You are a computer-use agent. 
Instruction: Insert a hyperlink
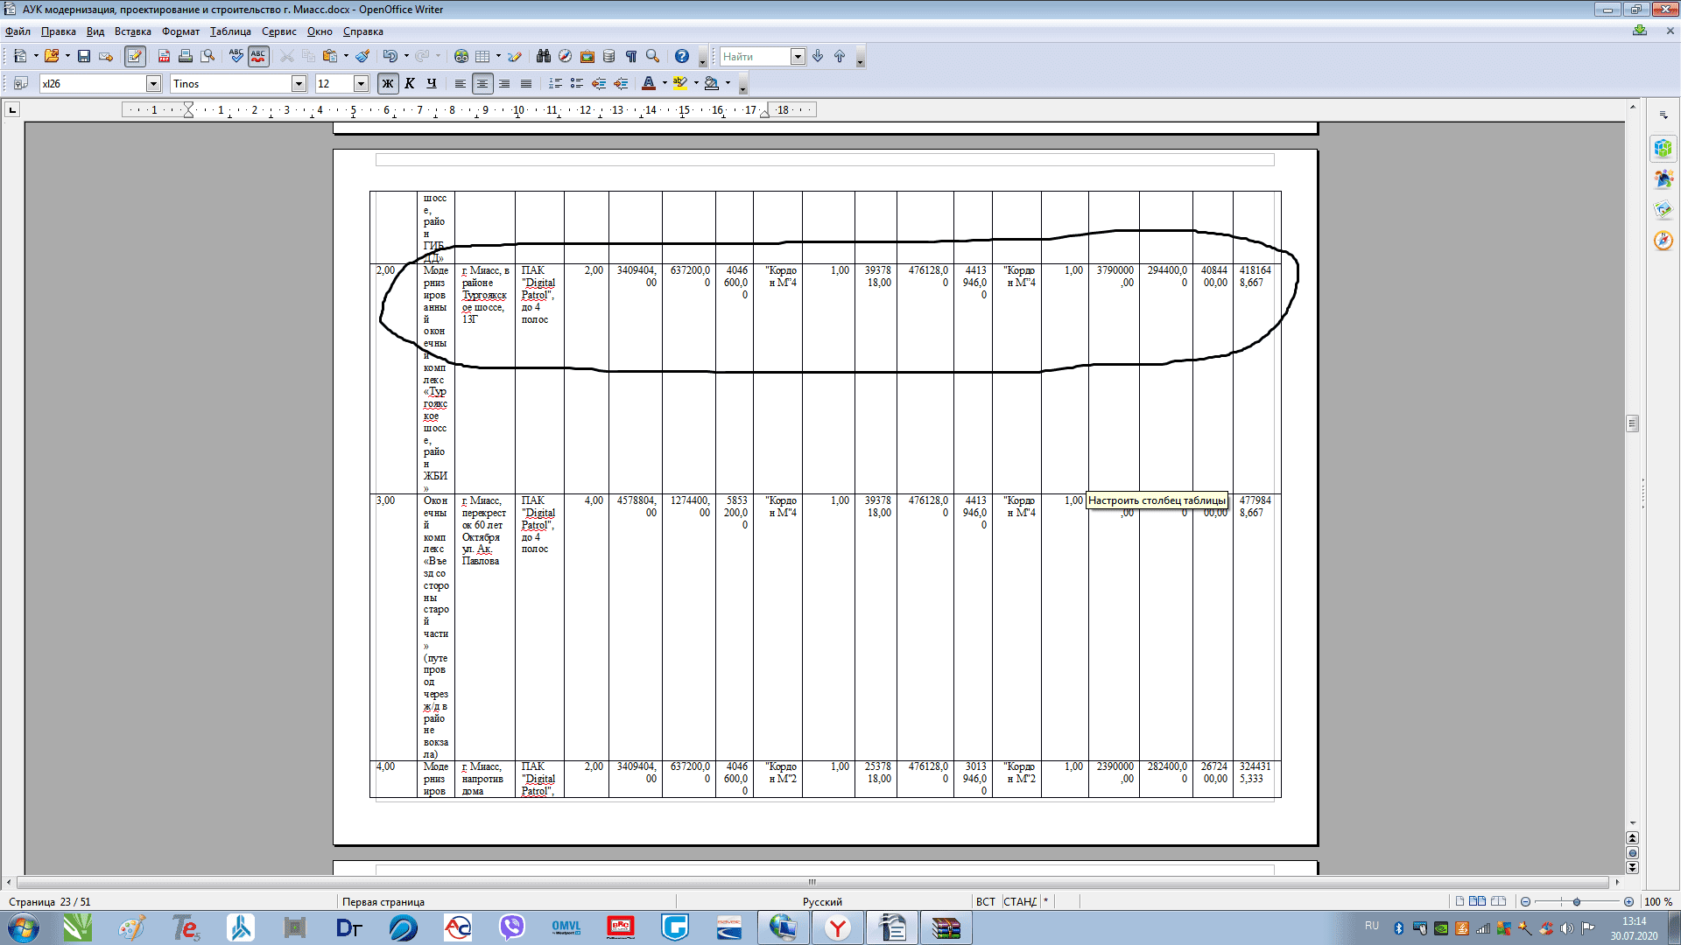tap(461, 56)
